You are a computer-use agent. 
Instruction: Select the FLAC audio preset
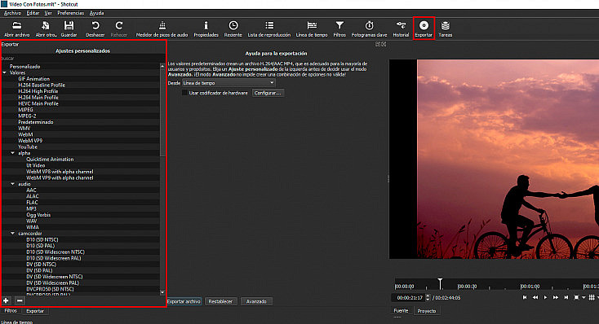point(32,203)
